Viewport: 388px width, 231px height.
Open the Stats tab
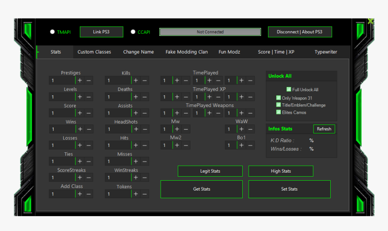55,52
